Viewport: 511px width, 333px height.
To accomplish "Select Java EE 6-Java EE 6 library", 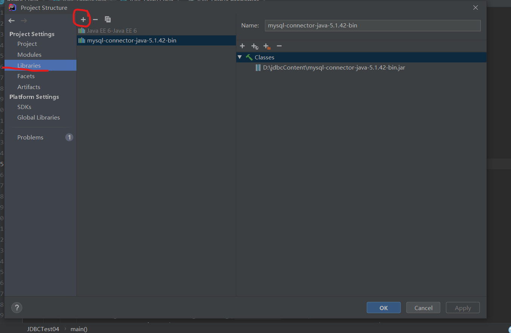I will (x=156, y=31).
